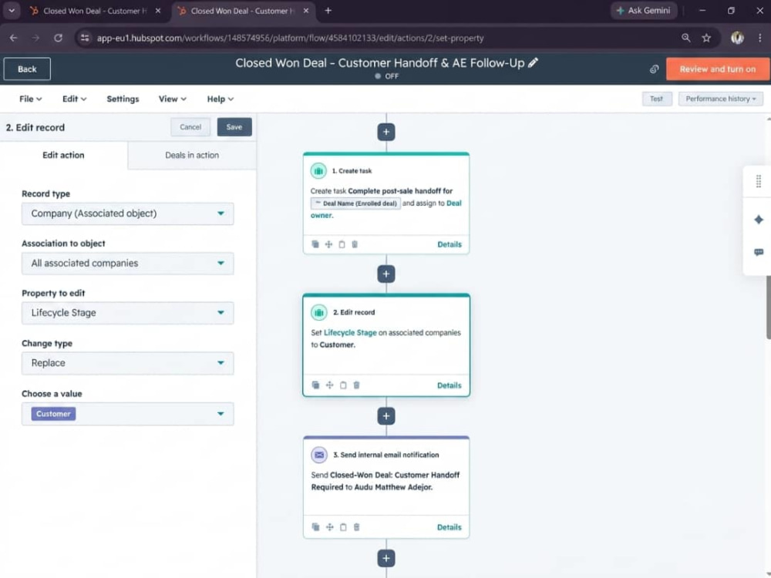This screenshot has height=578, width=771.
Task: Cancel the Edit record changes
Action: point(190,127)
